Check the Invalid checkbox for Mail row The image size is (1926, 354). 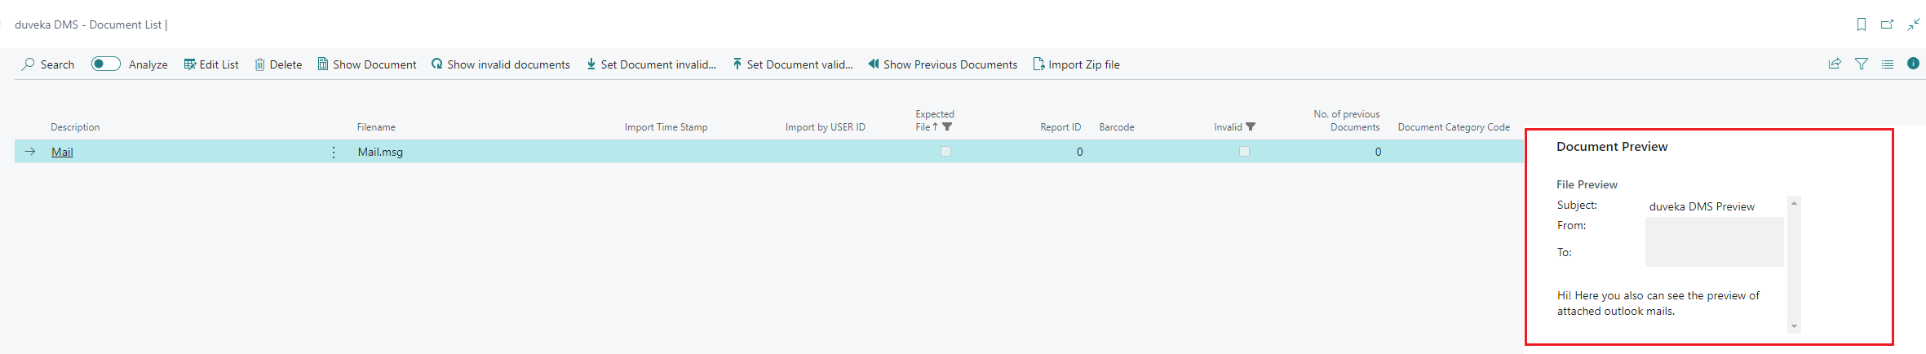pos(1244,152)
